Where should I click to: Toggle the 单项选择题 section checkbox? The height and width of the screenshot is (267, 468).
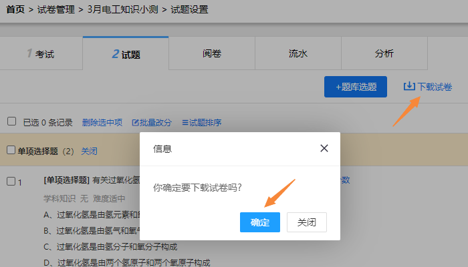tap(11, 150)
